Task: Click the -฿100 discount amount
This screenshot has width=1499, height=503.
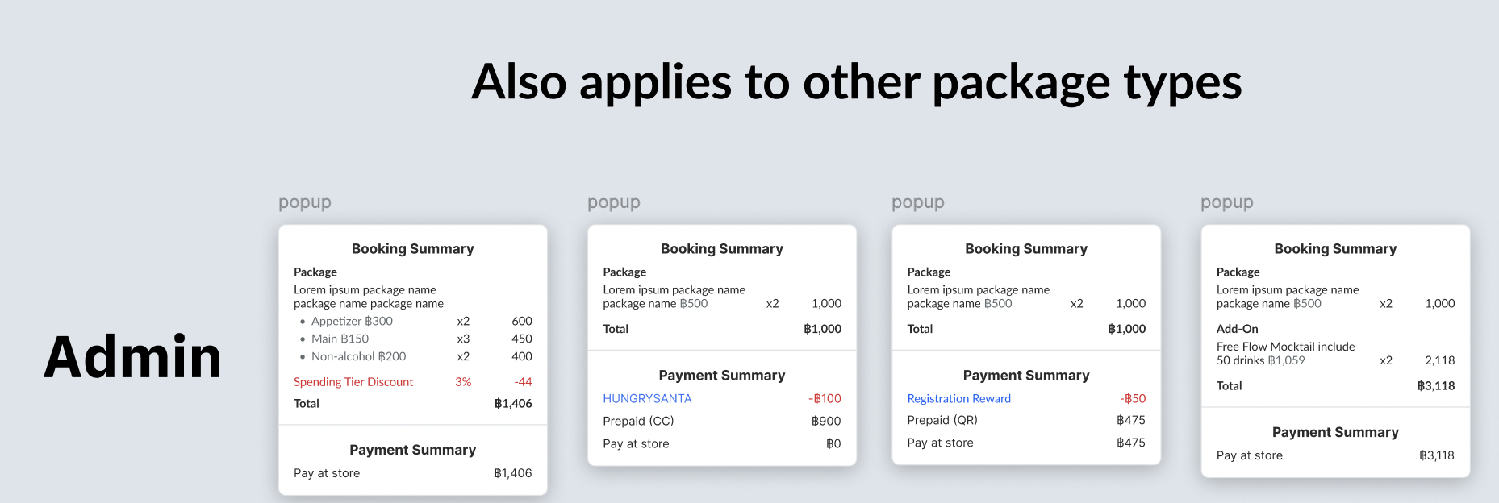Action: (825, 398)
